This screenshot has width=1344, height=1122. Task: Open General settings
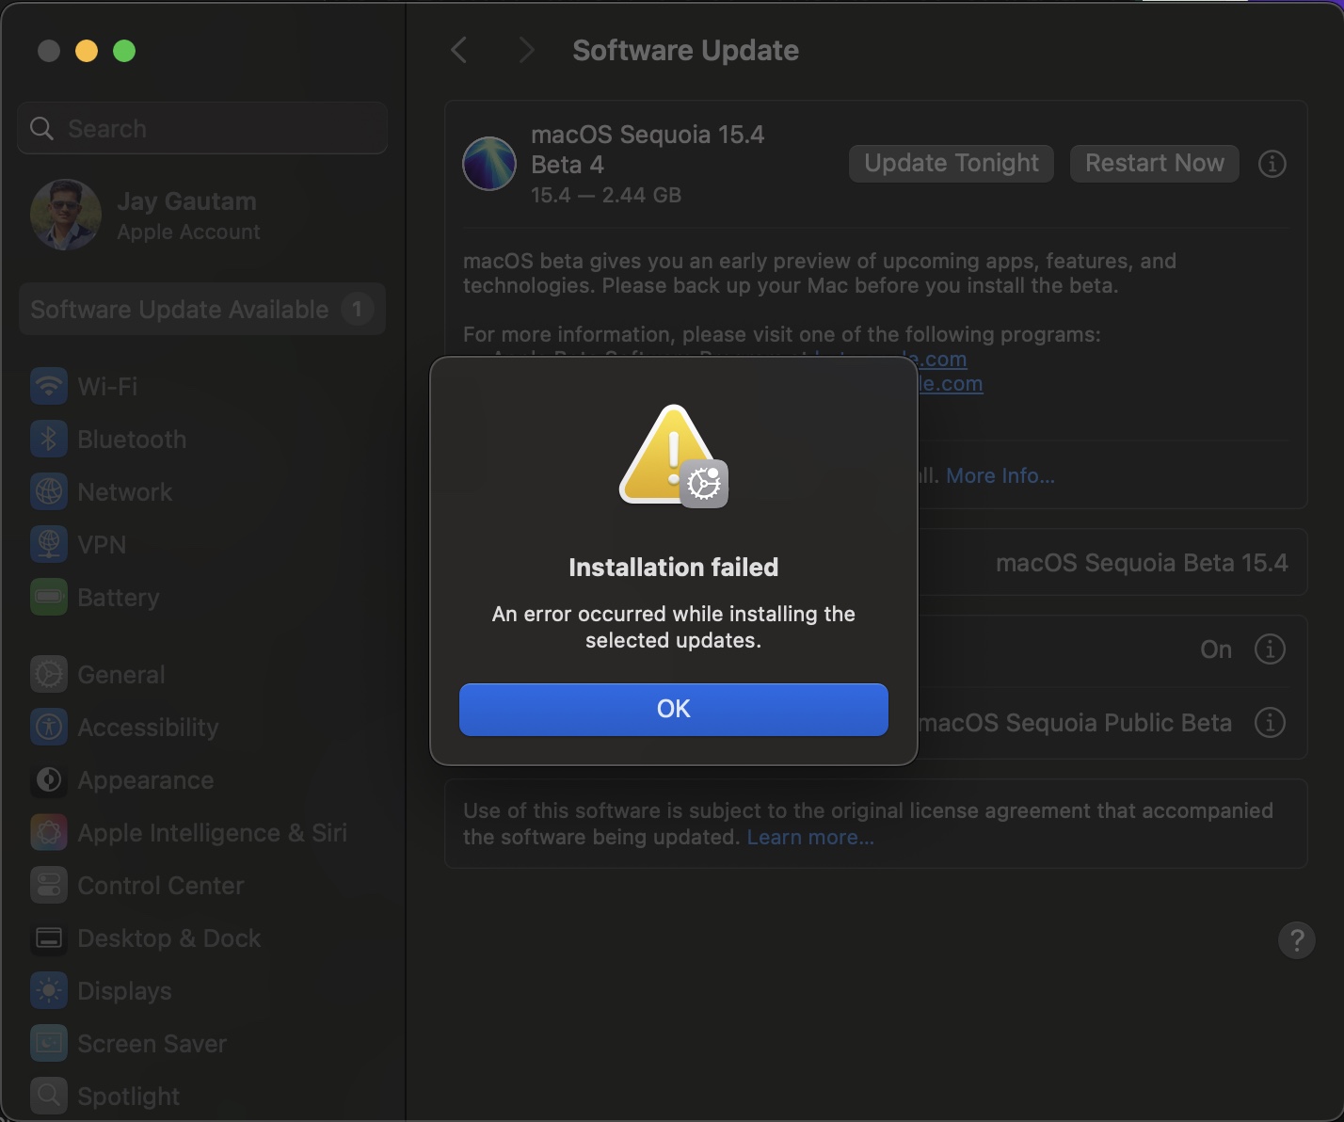[202, 674]
